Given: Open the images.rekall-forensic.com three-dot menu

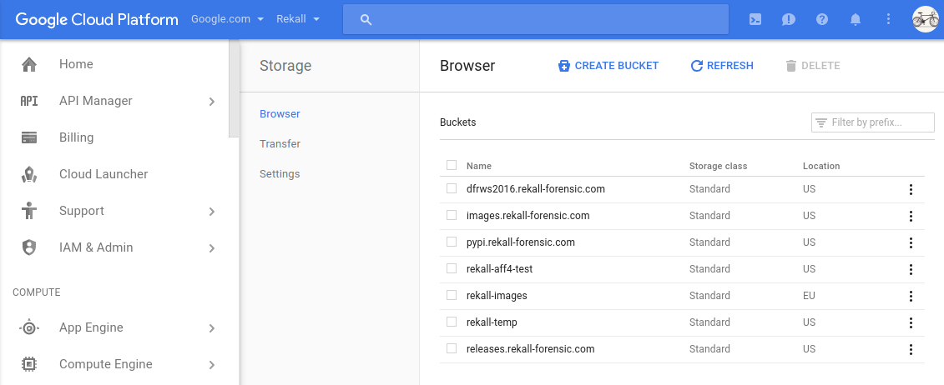Looking at the screenshot, I should 911,216.
